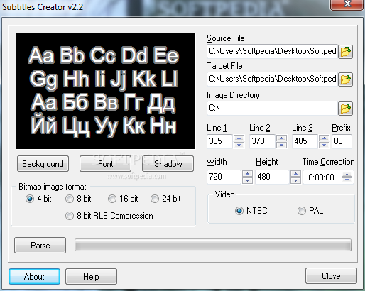Image resolution: width=365 pixels, height=291 pixels.
Task: Open the About dialog
Action: (x=34, y=276)
